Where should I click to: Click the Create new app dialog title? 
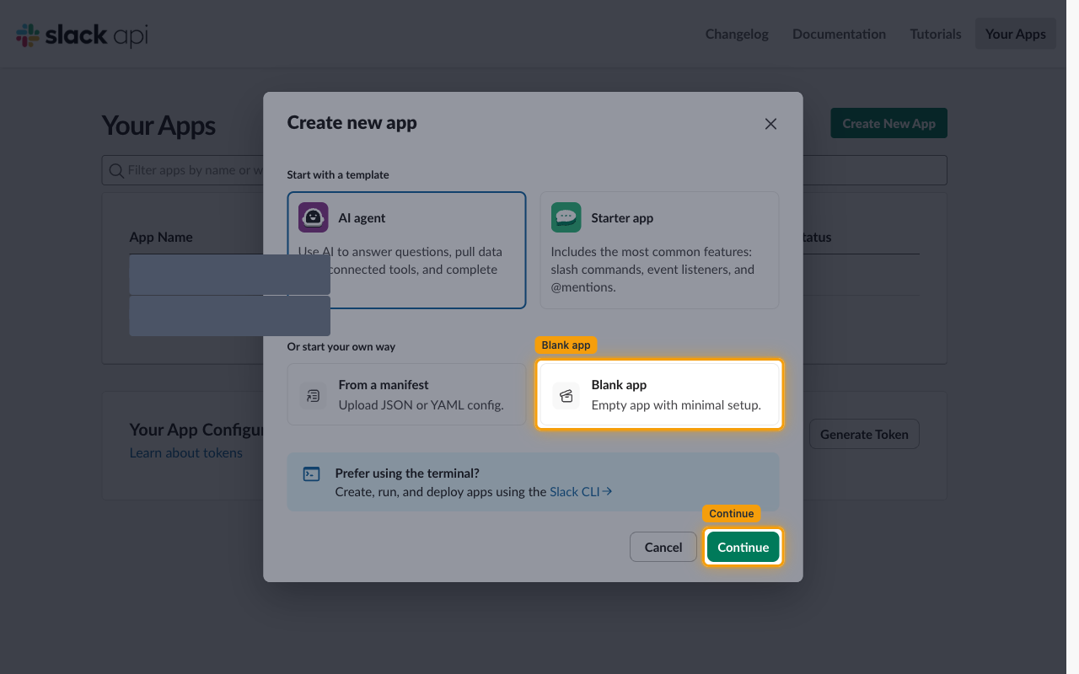pyautogui.click(x=352, y=122)
